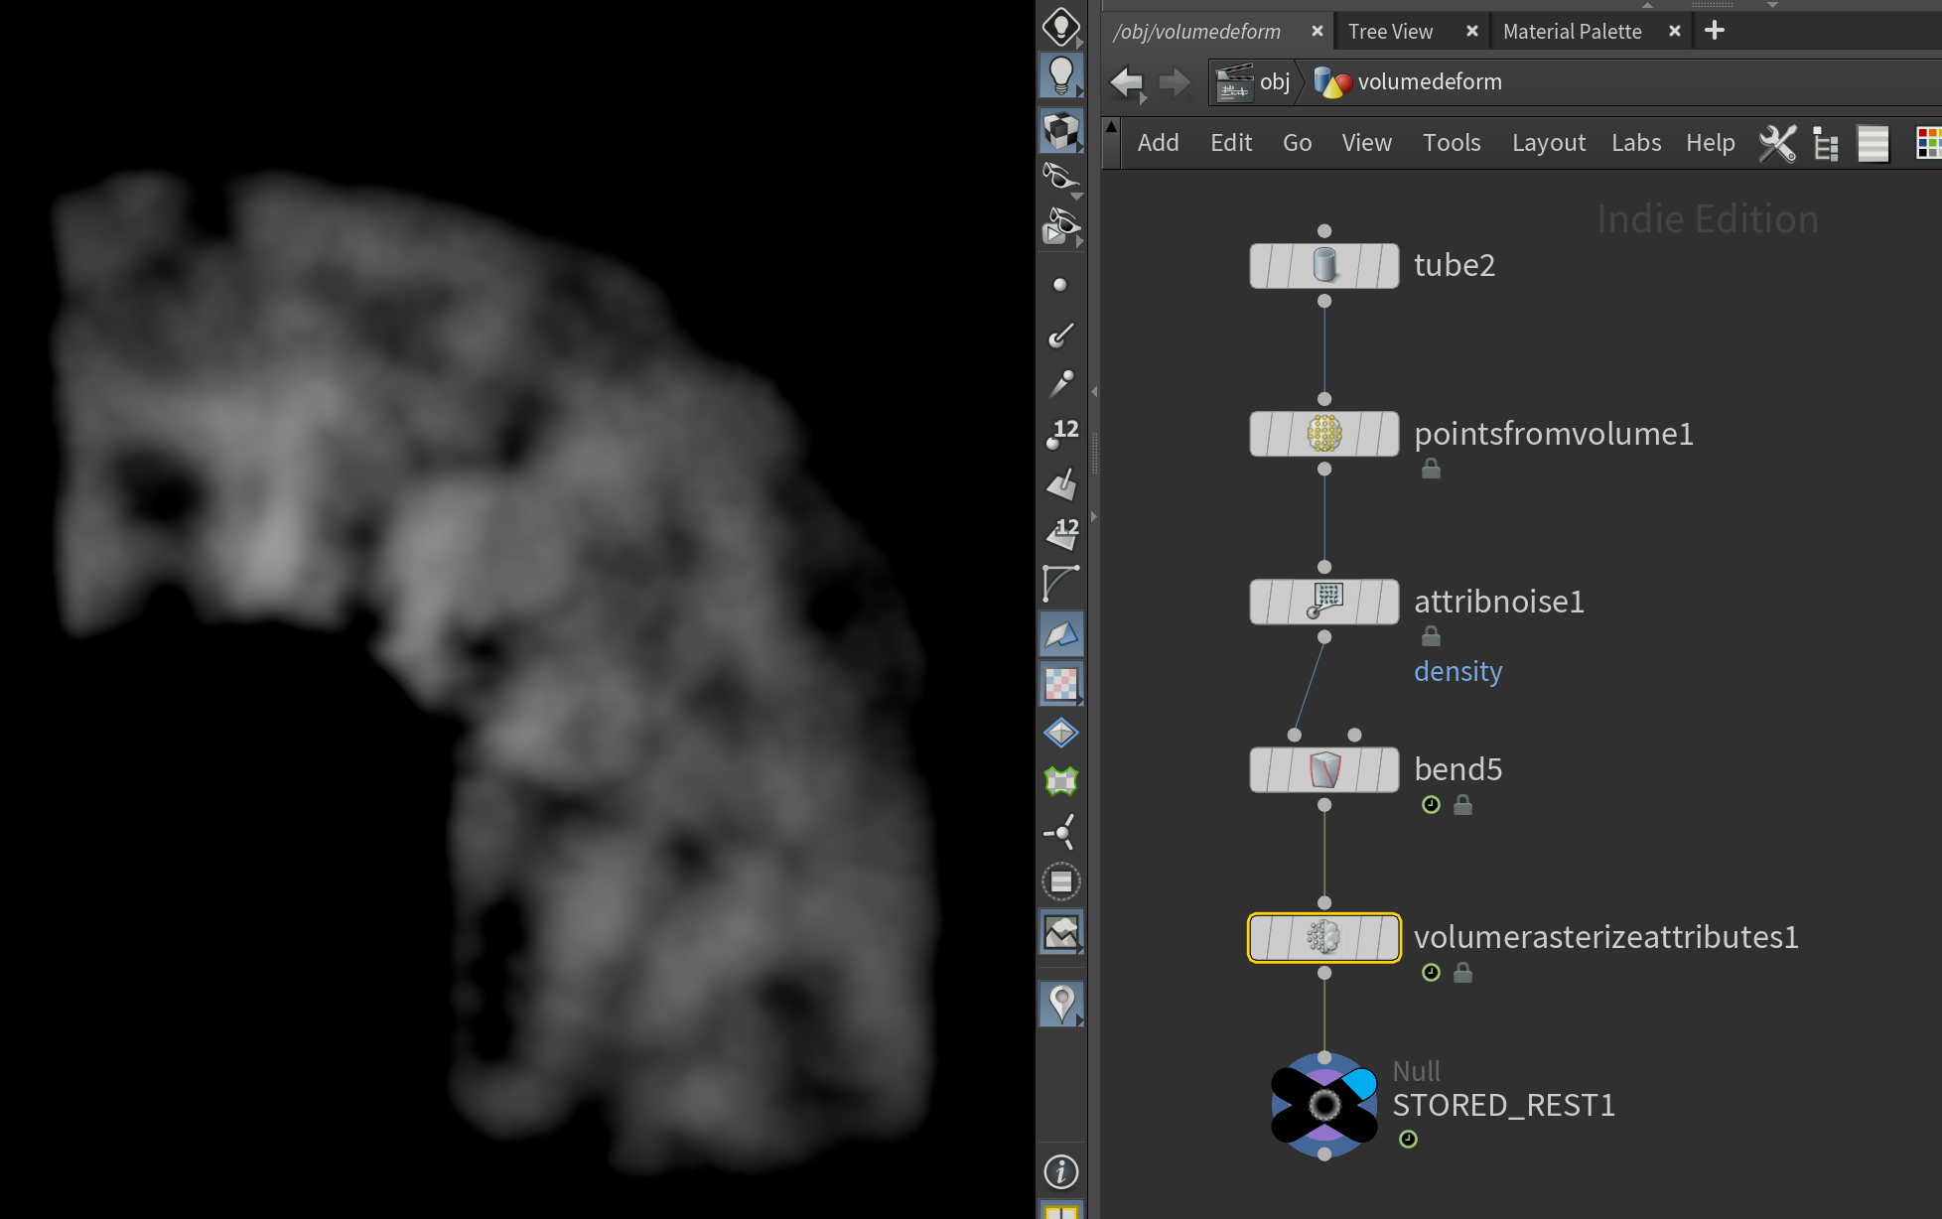Image resolution: width=1942 pixels, height=1219 pixels.
Task: Click the viewport info icon
Action: pyautogui.click(x=1060, y=1171)
